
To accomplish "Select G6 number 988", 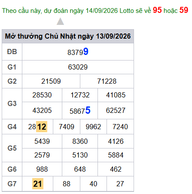I will click(42, 169).
